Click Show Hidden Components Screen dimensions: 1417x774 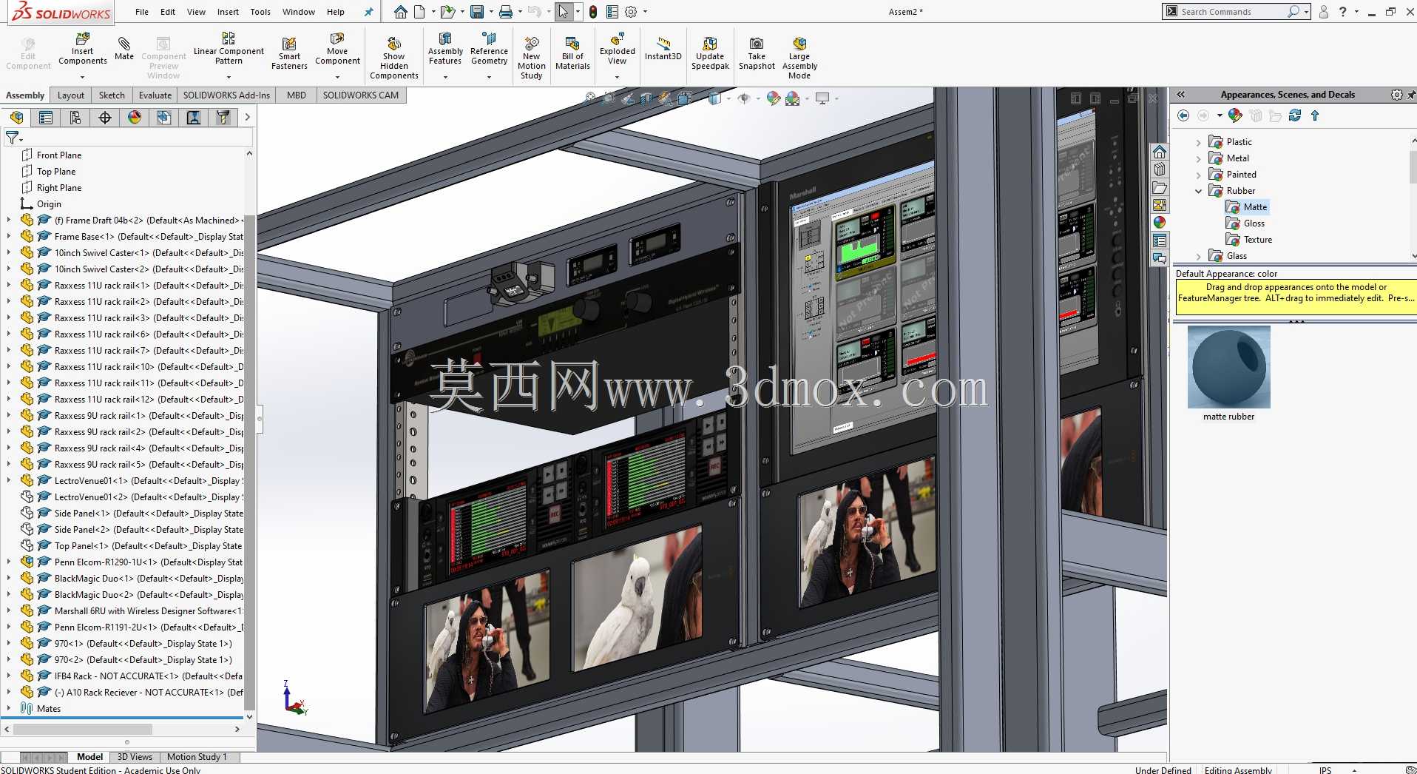394,58
